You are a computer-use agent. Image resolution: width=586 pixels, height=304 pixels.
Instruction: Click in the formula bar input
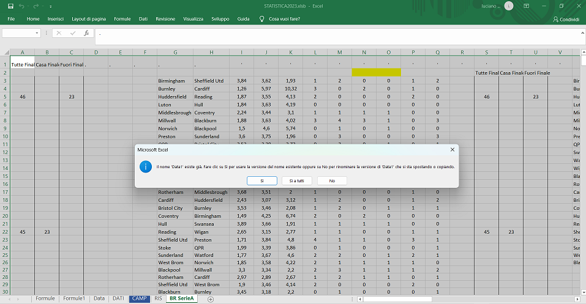click(x=337, y=36)
